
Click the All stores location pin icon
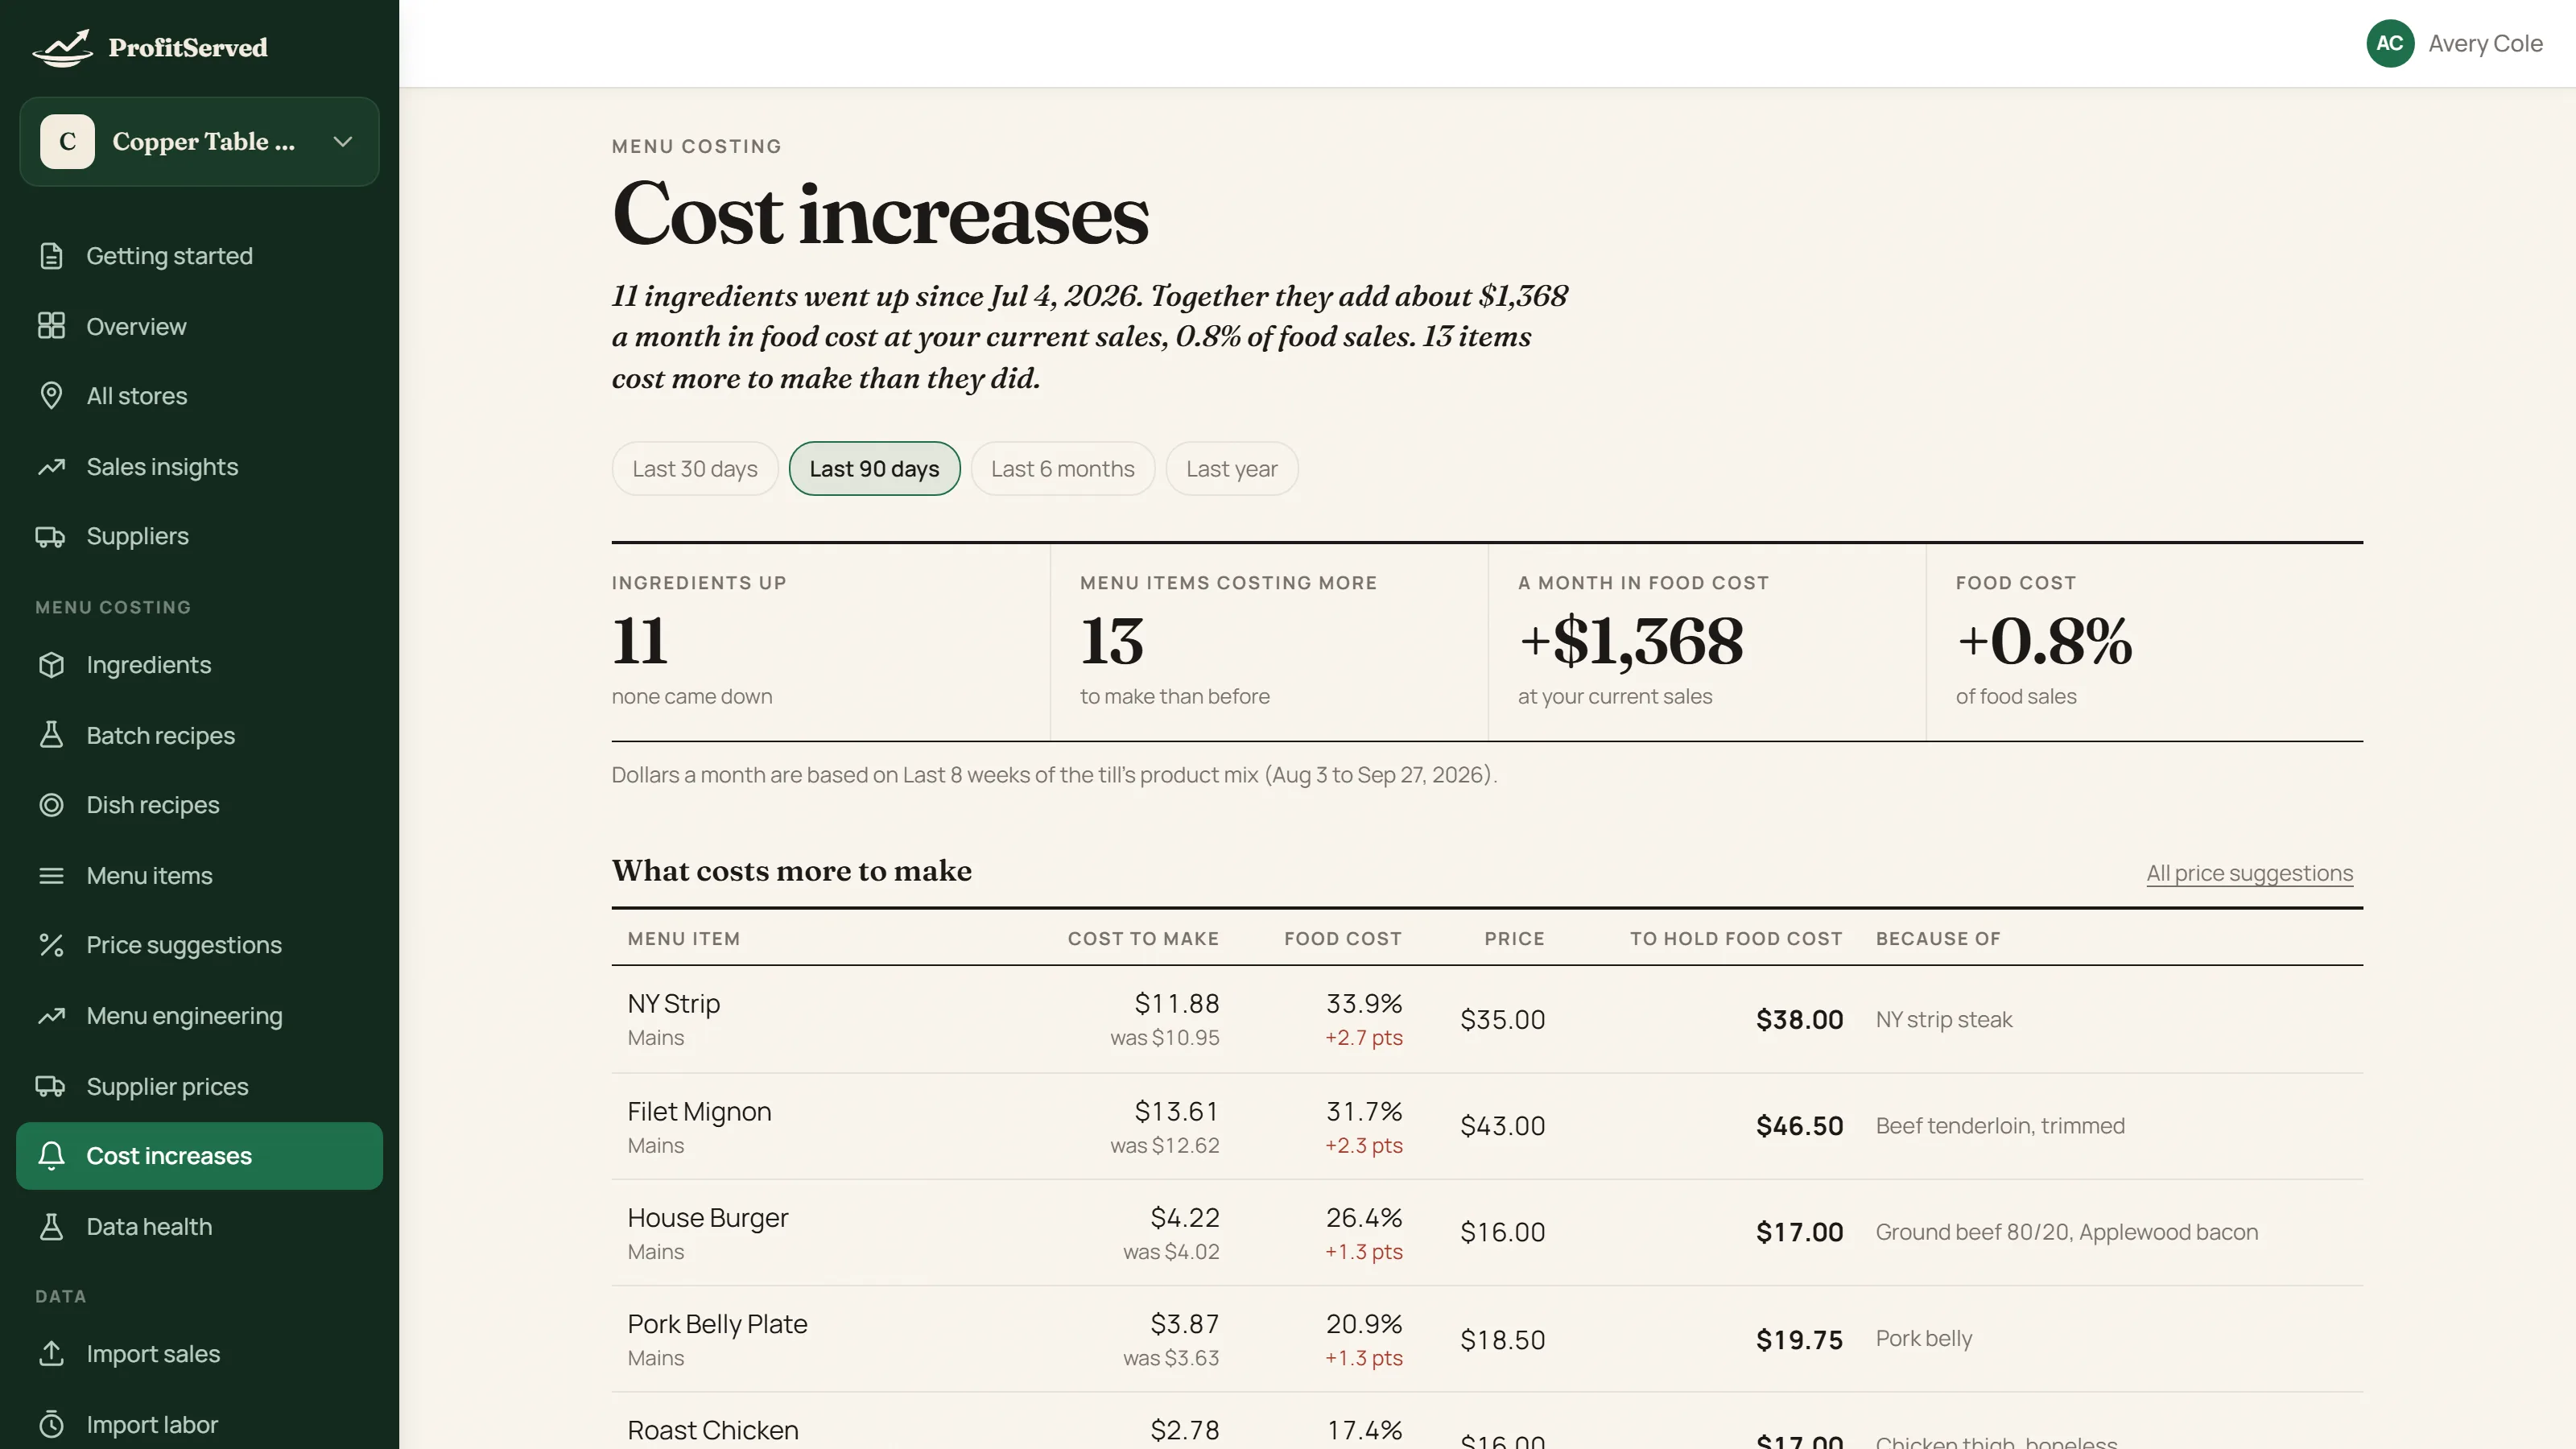click(x=51, y=396)
